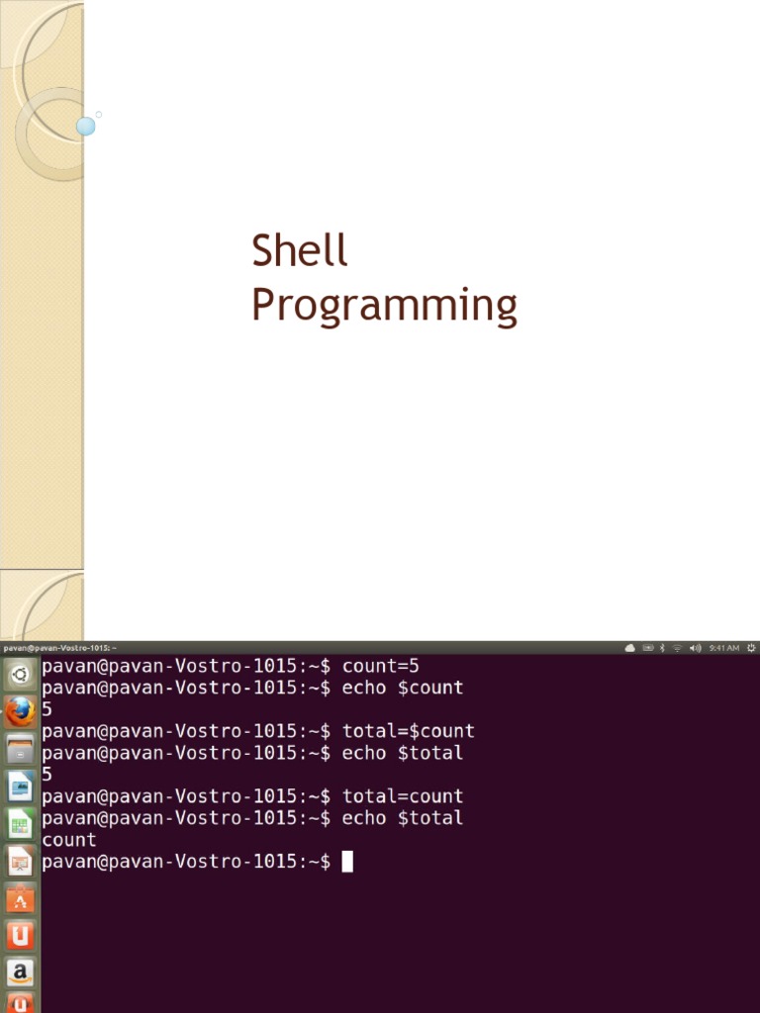Open LibreOffice Writer from the launcher
The height and width of the screenshot is (1013, 760).
pyautogui.click(x=20, y=786)
